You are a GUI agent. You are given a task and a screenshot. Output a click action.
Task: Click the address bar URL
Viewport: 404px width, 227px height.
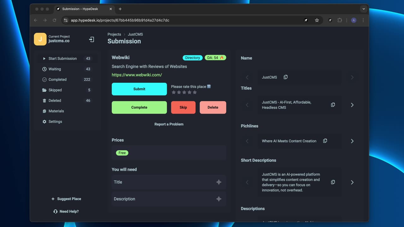[x=120, y=20]
